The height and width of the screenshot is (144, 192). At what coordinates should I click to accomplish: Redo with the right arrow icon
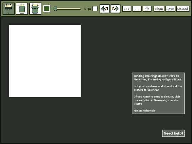[x=115, y=9]
